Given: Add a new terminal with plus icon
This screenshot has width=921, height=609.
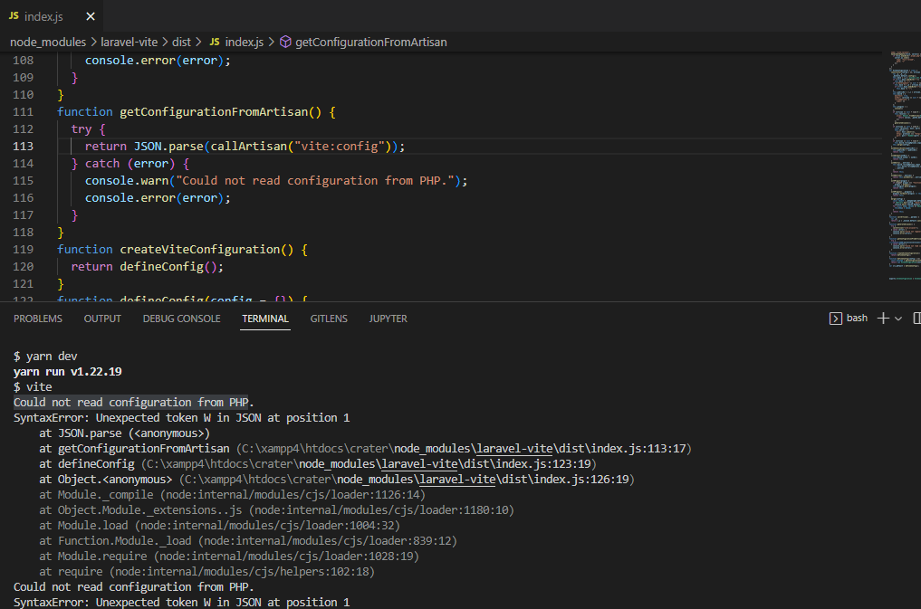Looking at the screenshot, I should 883,318.
